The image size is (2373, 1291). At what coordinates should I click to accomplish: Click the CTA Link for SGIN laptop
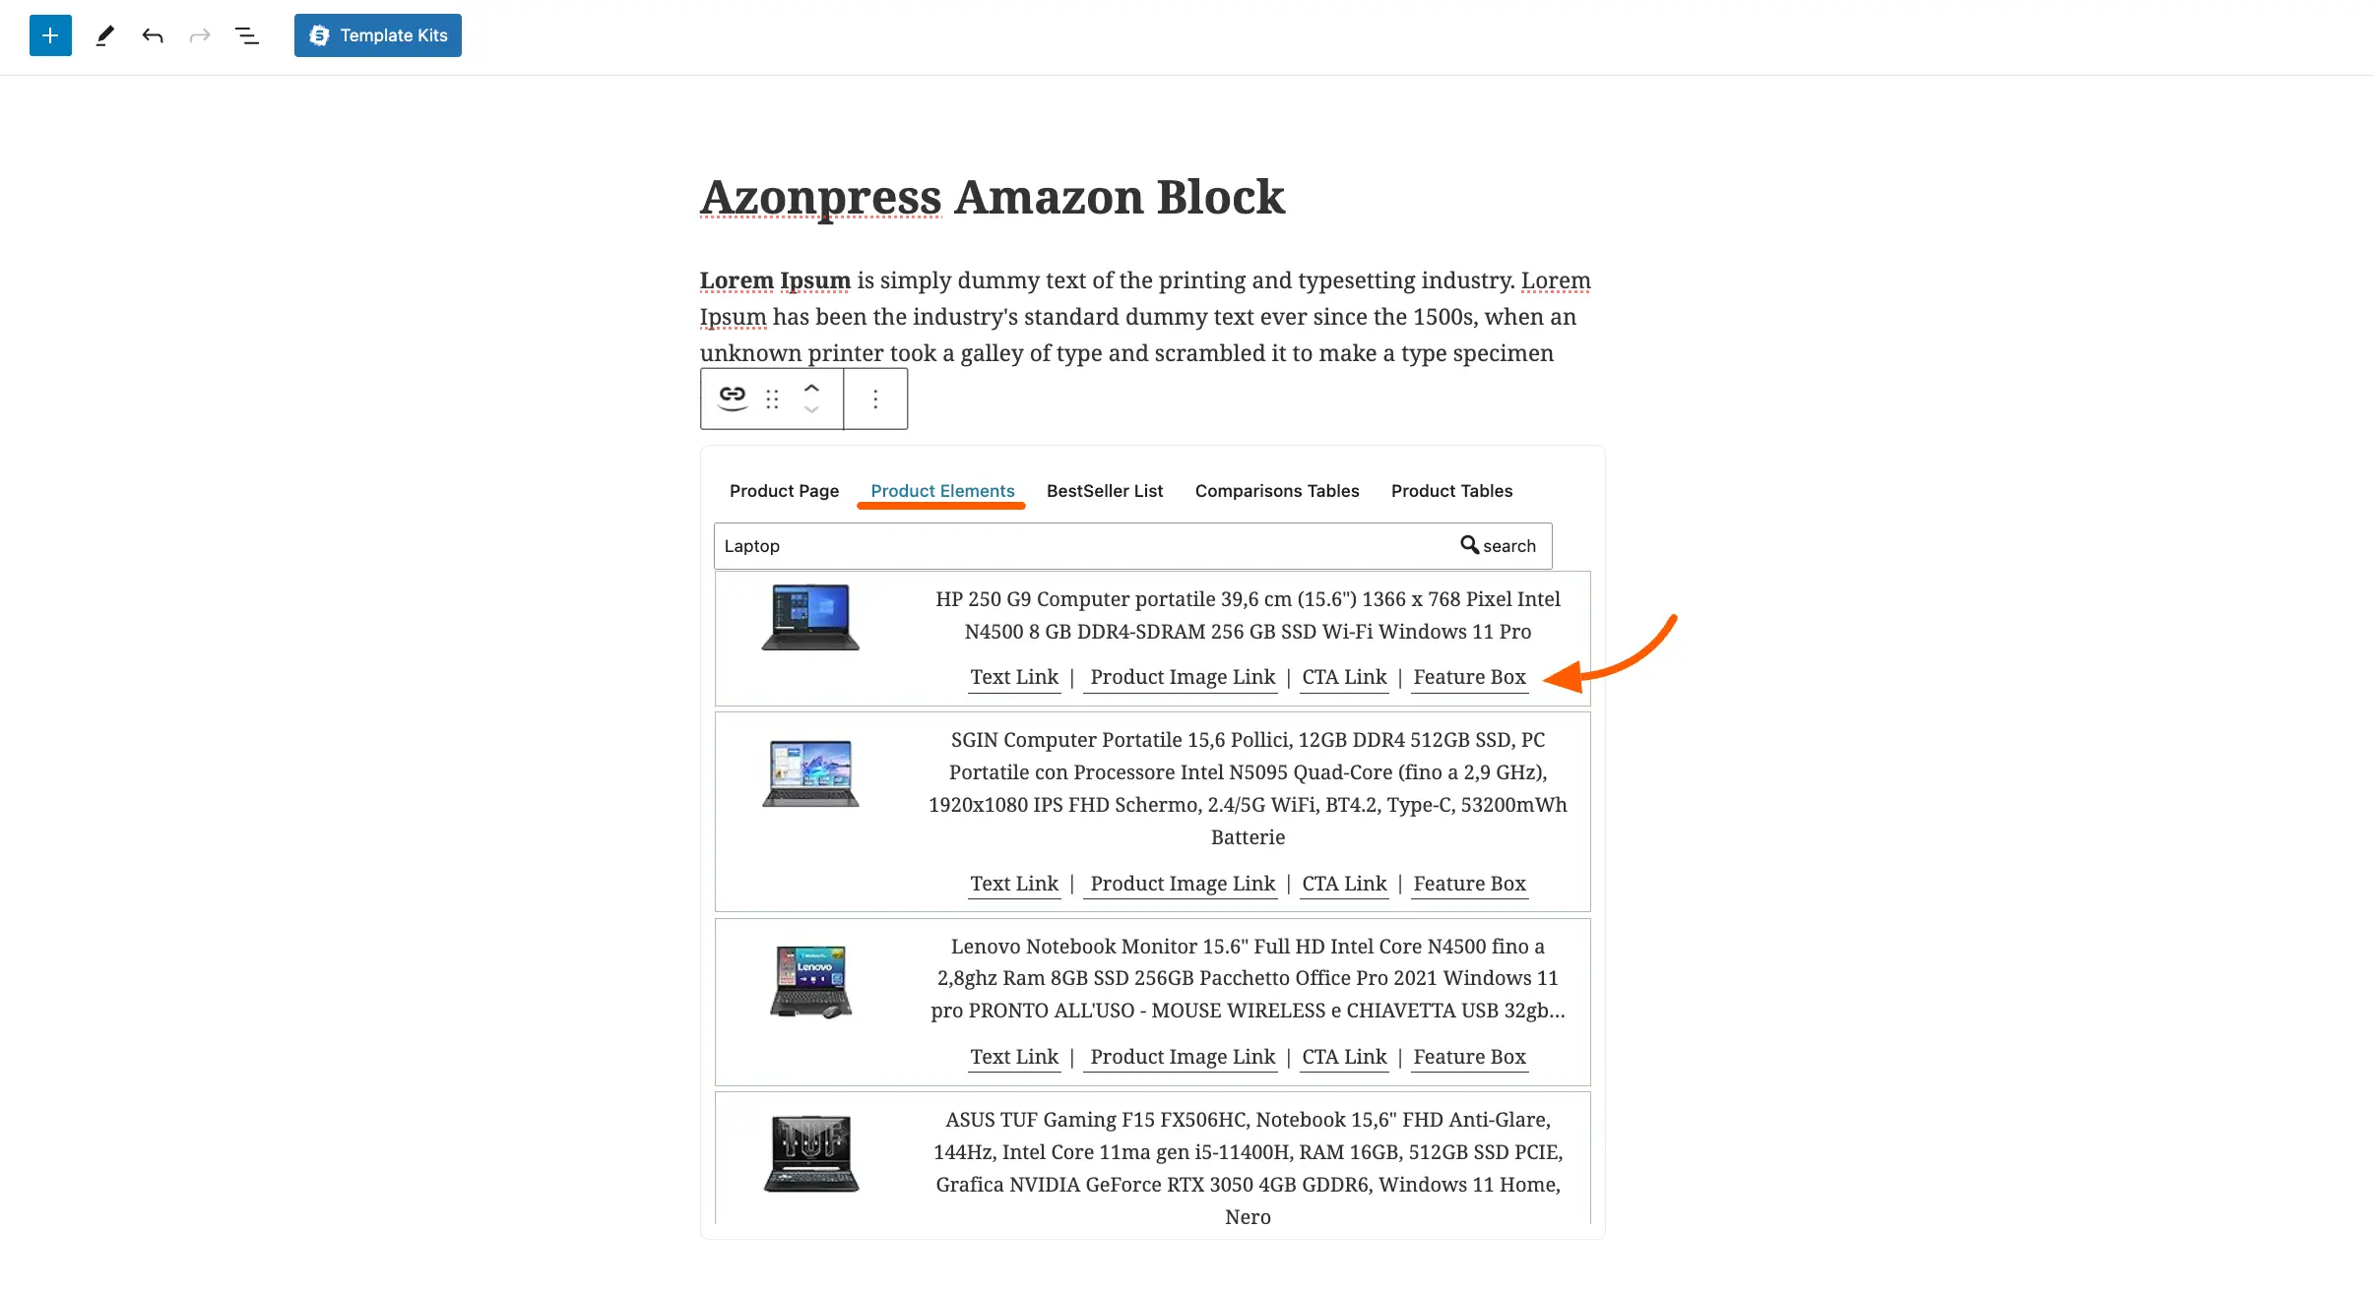coord(1344,883)
